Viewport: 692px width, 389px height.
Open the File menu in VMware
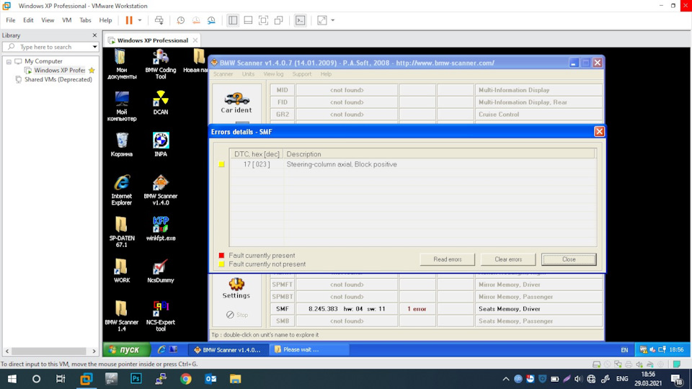11,20
